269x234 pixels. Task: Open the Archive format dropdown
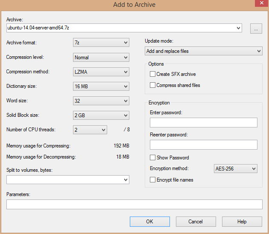101,43
